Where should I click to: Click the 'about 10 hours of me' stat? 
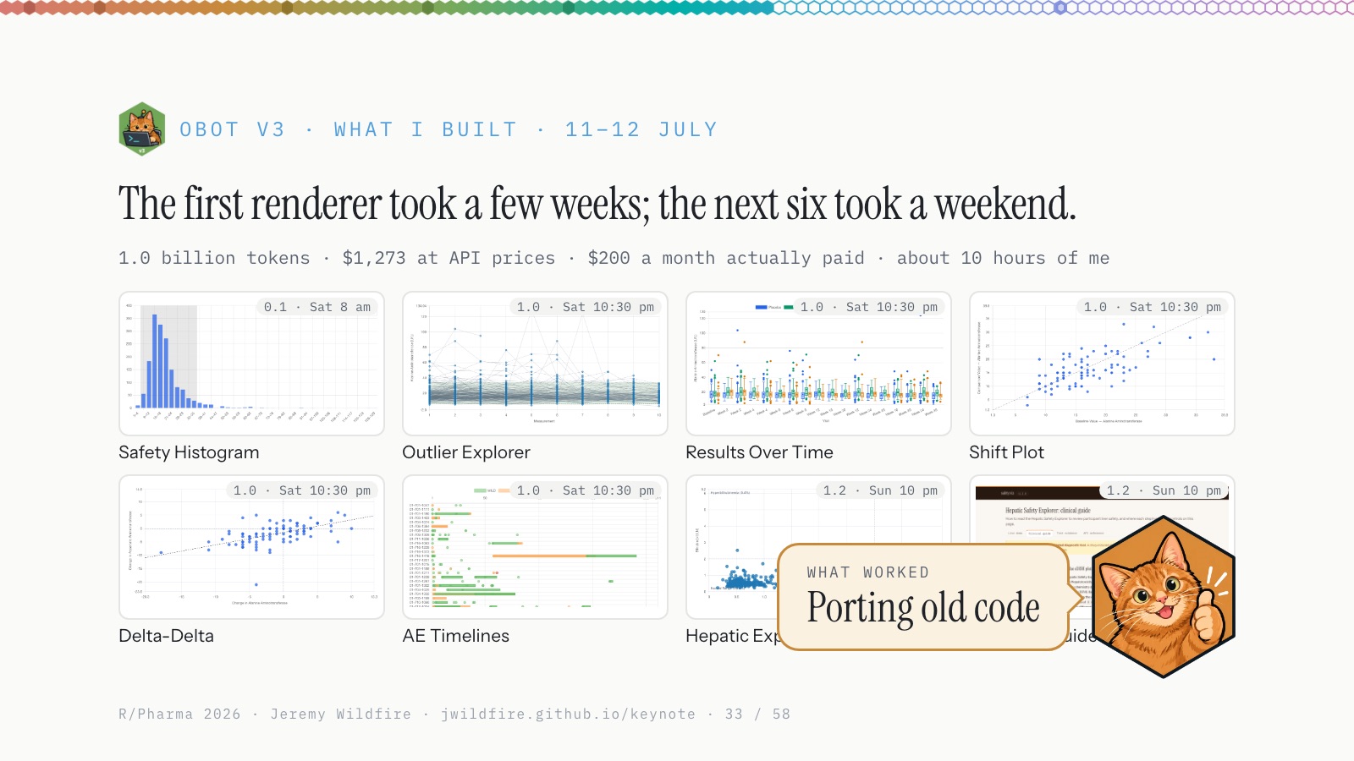[1003, 258]
